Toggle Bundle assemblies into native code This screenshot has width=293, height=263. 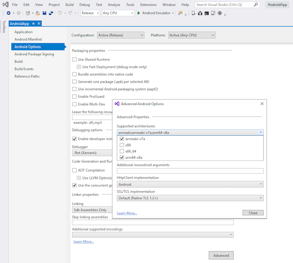click(75, 75)
